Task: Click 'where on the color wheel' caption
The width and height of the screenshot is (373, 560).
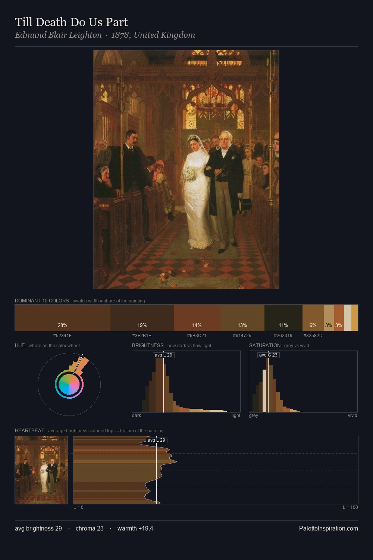Action: pyautogui.click(x=54, y=346)
